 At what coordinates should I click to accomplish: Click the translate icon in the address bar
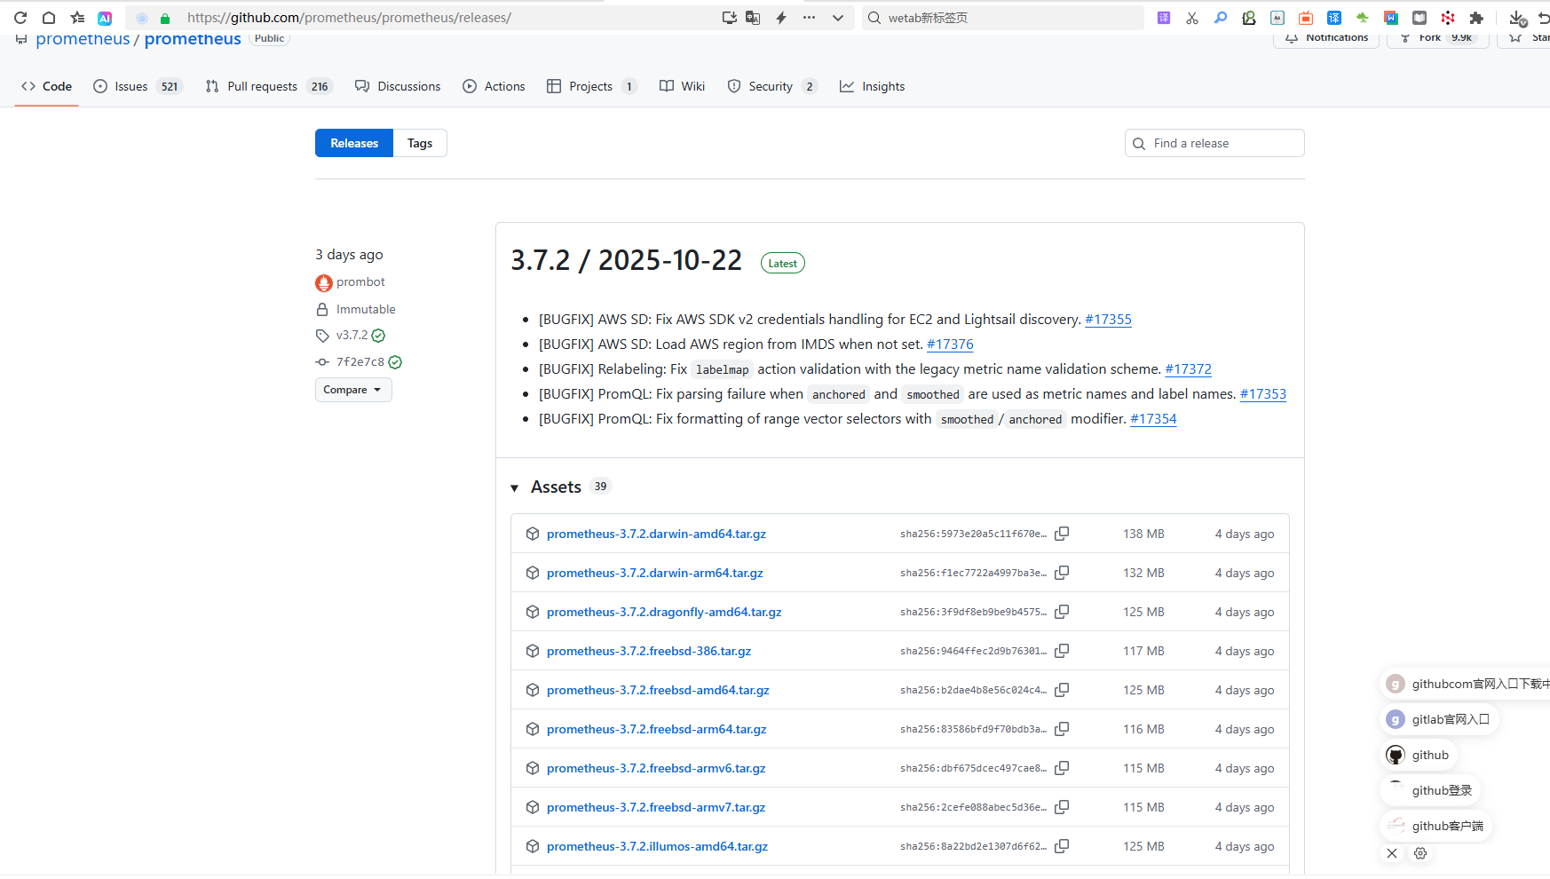[753, 18]
